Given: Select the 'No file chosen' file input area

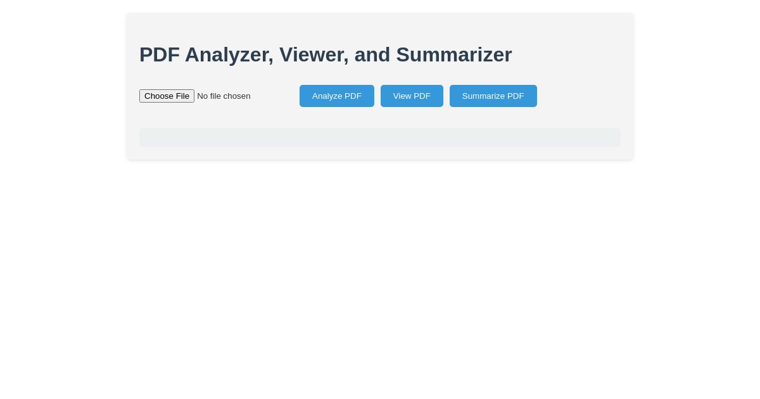Looking at the screenshot, I should [x=223, y=96].
